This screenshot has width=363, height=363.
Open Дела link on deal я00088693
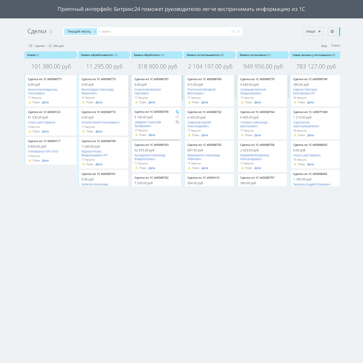(x=310, y=164)
